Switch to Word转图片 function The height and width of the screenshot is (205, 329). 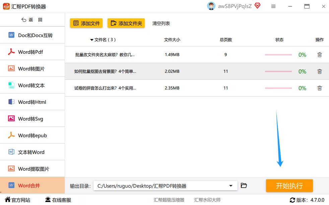32,69
